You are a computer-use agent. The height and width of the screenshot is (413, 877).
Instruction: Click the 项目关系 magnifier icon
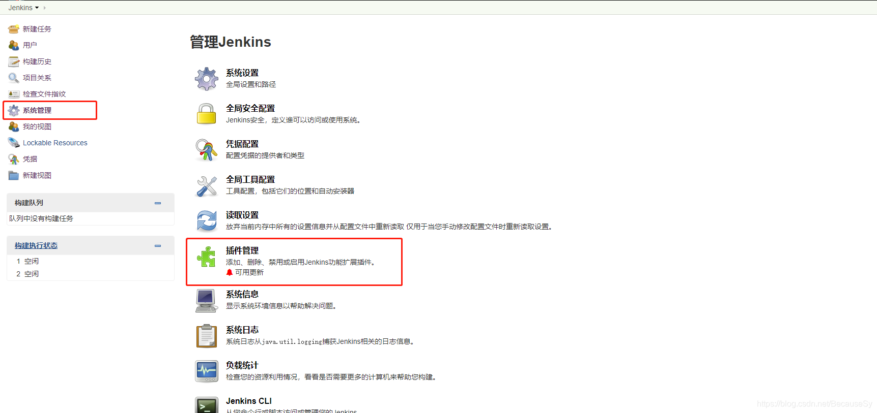coord(14,78)
